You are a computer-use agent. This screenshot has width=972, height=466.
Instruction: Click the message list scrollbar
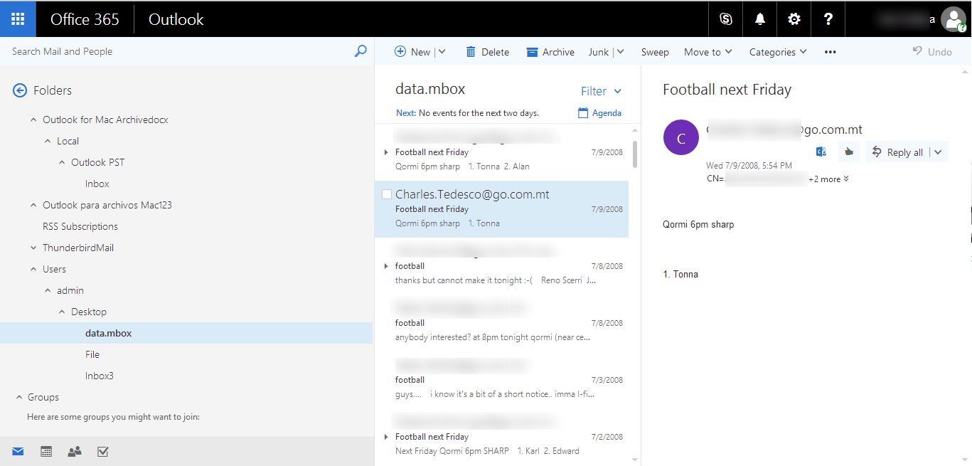coord(634,153)
